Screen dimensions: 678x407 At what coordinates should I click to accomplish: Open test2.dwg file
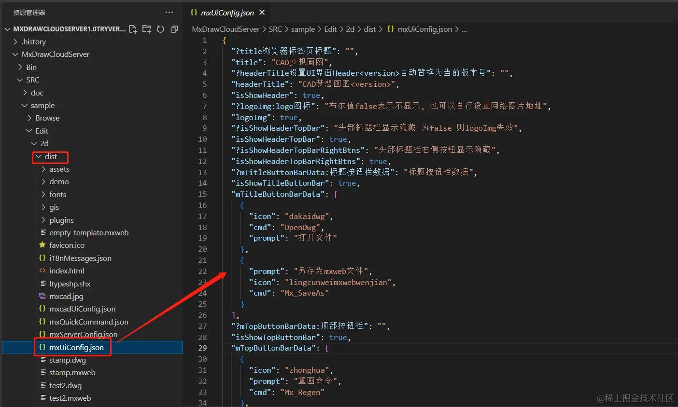coord(65,386)
